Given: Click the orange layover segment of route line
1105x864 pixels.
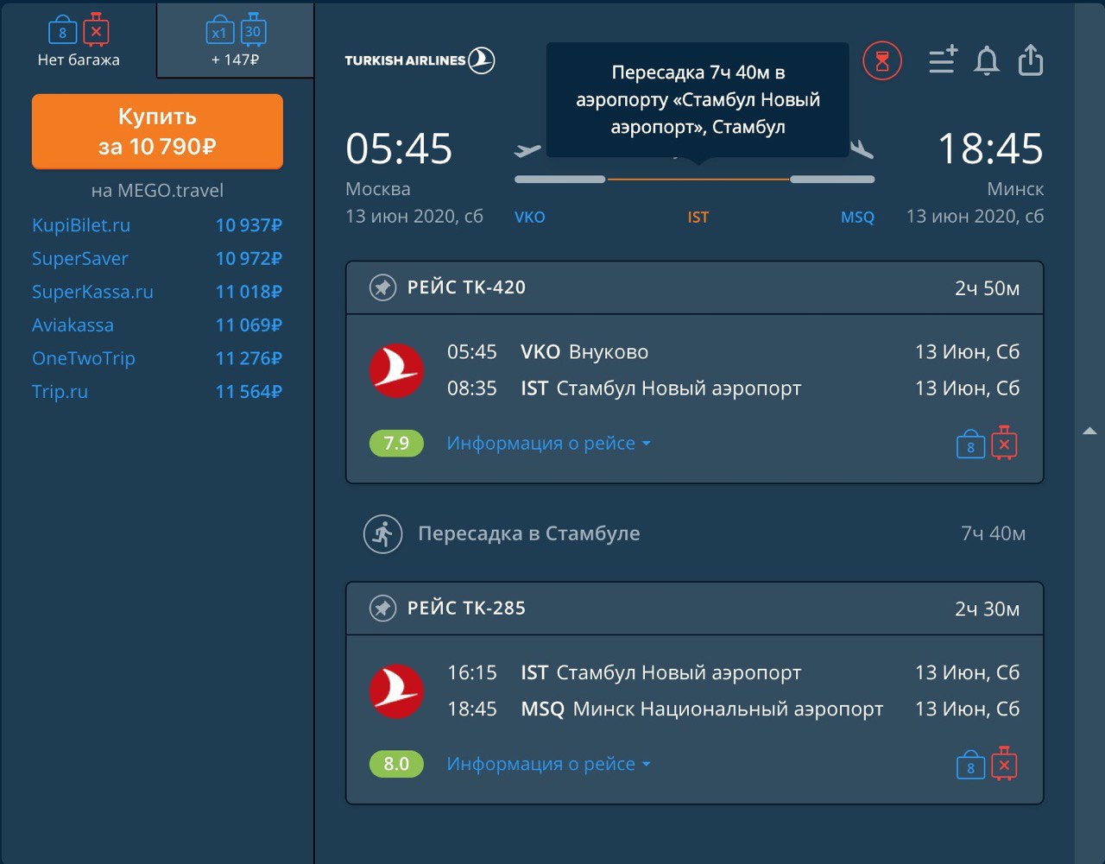Looking at the screenshot, I should (x=698, y=180).
